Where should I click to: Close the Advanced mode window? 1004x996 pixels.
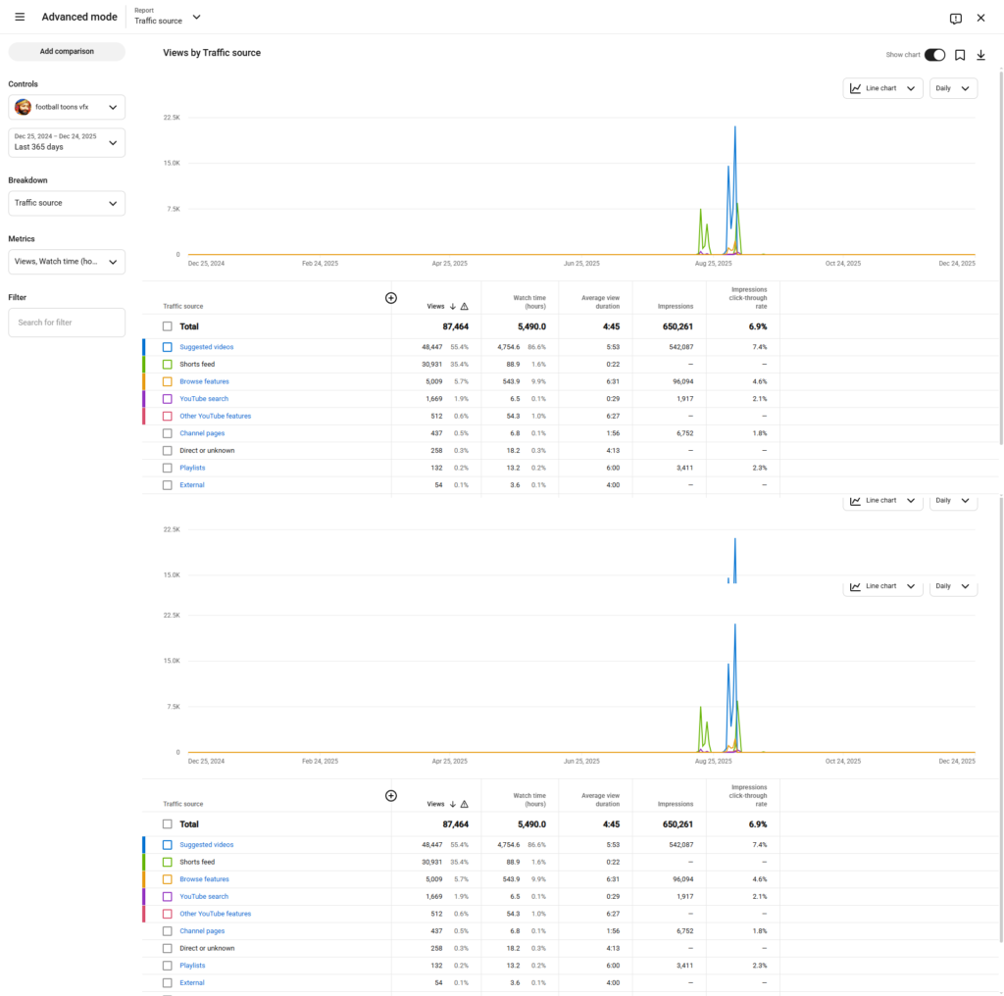pyautogui.click(x=980, y=18)
